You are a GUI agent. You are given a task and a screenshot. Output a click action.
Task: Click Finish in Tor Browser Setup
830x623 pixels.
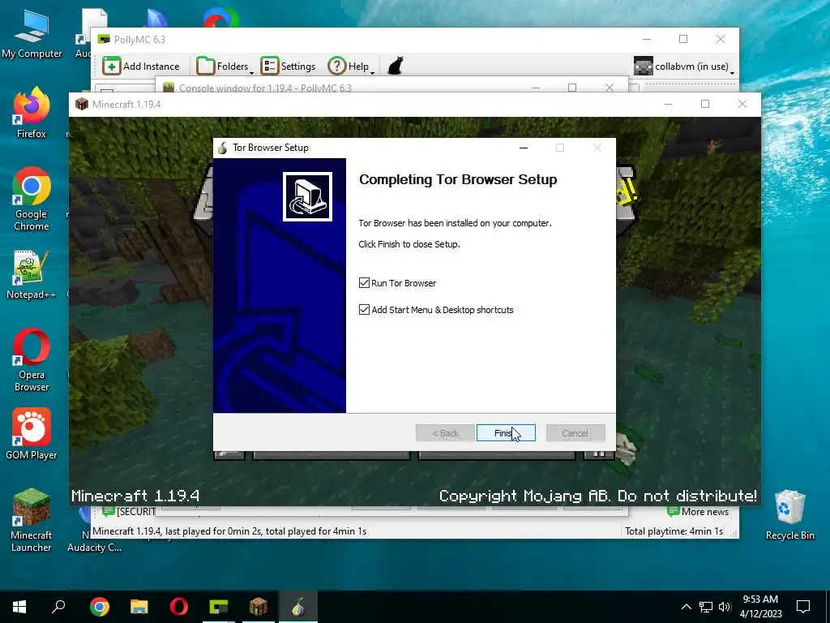(x=506, y=433)
